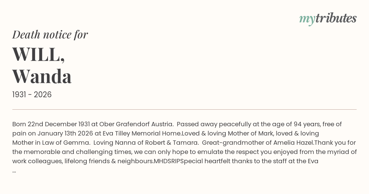Viewport: 369px width, 194px height.
Task: Click the "Death notice for" heading
Action: pos(50,35)
